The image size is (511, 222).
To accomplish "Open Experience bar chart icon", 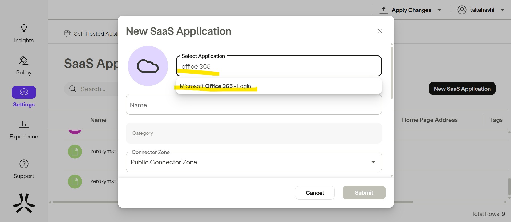I will coord(24,124).
